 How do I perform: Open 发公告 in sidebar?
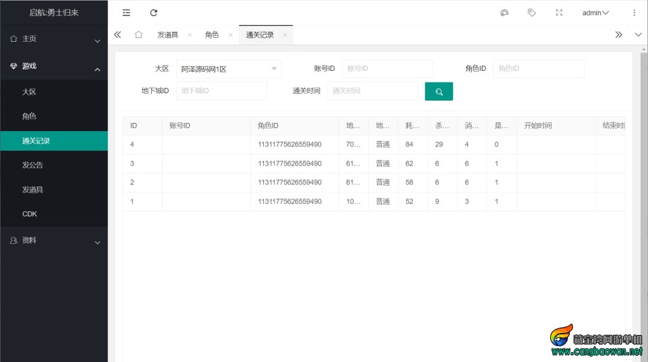tap(54, 165)
